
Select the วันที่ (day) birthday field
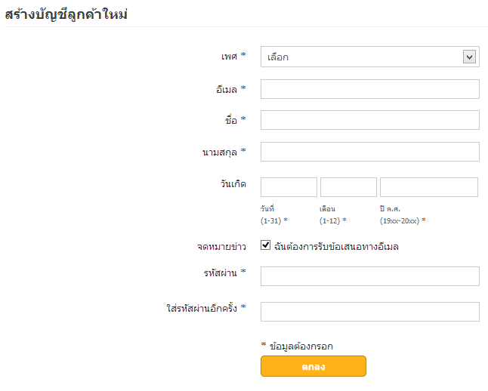pyautogui.click(x=289, y=187)
